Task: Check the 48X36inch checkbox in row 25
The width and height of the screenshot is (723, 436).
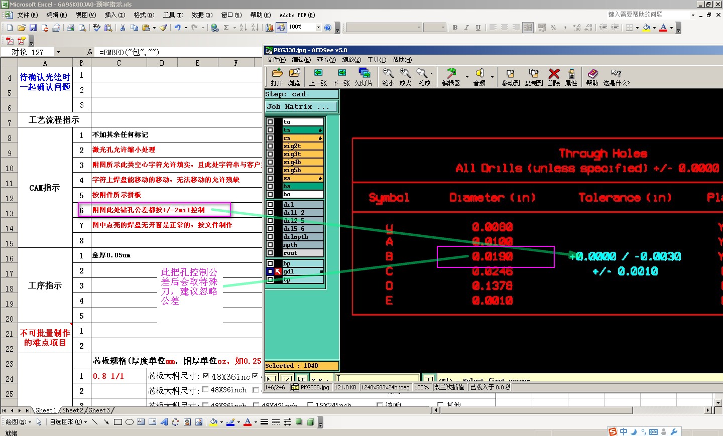Action: [205, 390]
